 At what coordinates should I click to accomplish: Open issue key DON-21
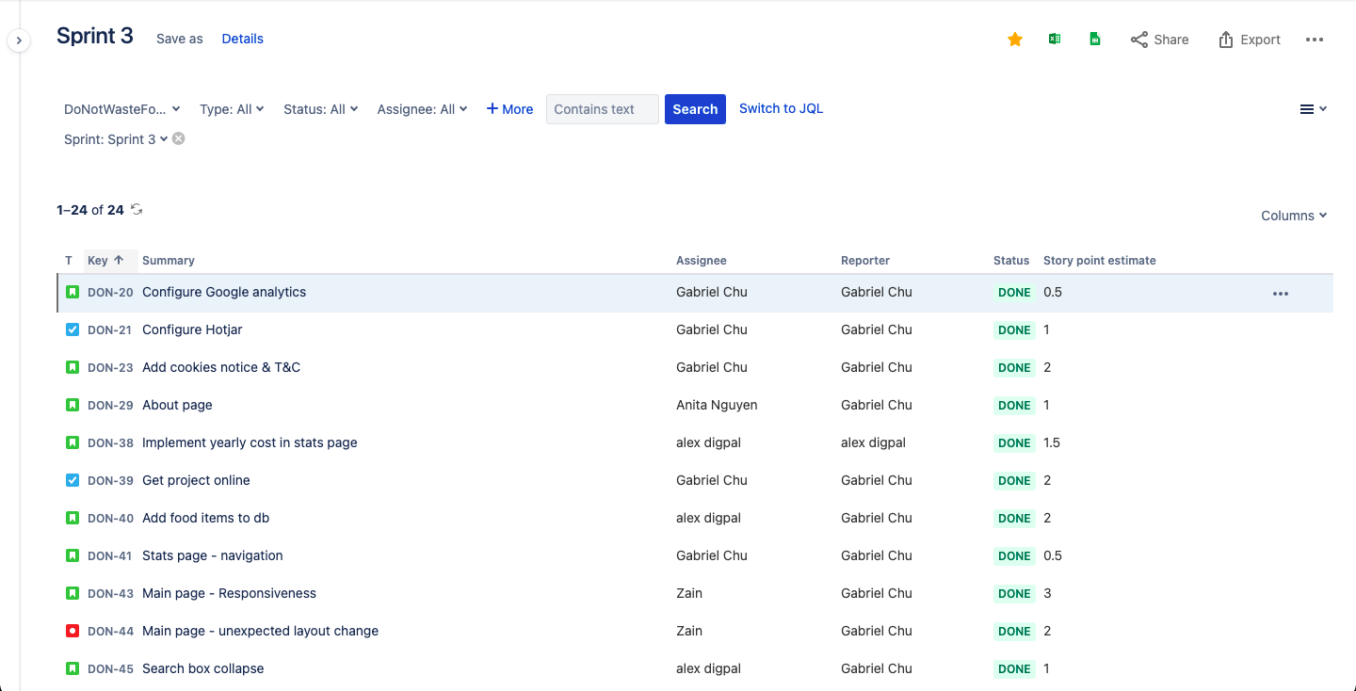pyautogui.click(x=110, y=330)
